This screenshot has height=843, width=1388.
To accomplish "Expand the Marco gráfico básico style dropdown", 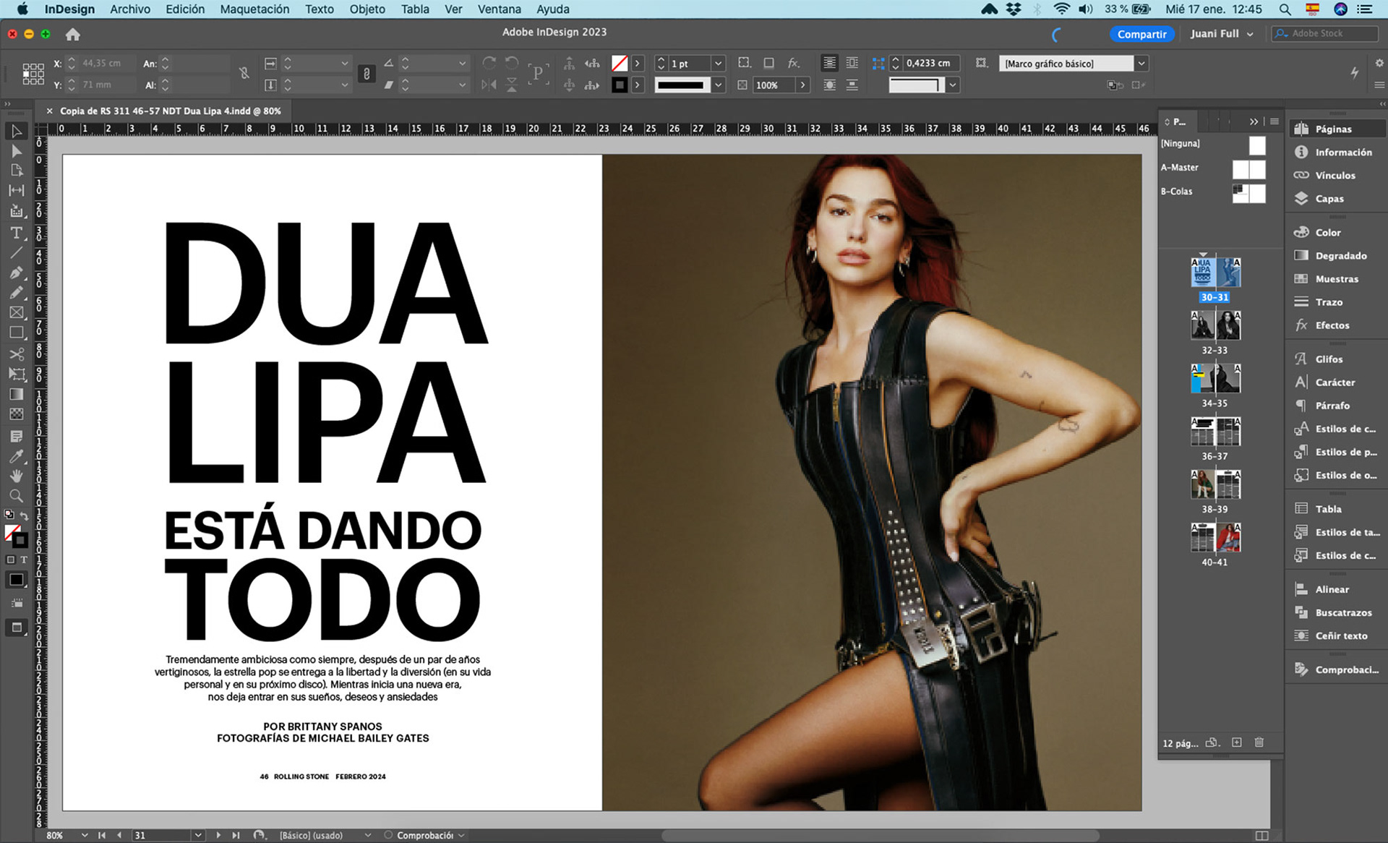I will (1141, 64).
